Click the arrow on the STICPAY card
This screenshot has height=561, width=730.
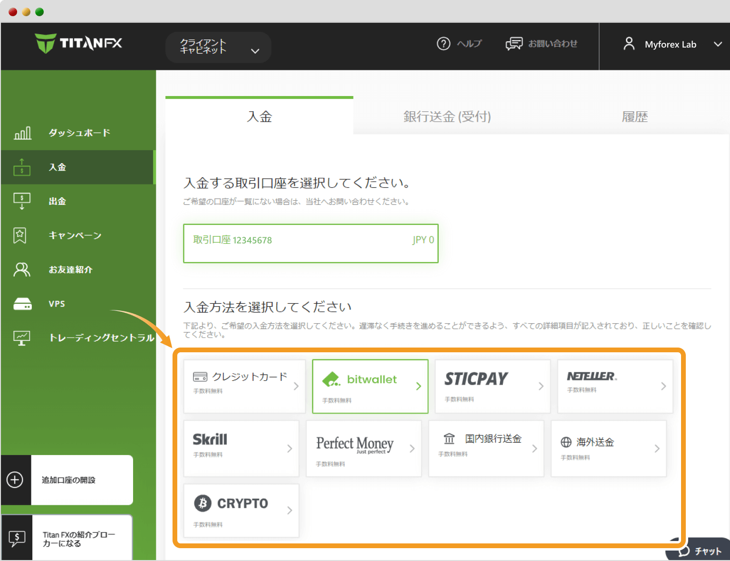(541, 386)
